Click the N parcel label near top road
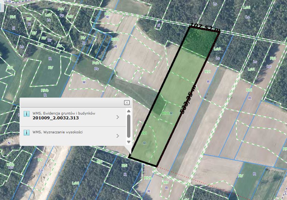Screen dimensions: 287x200 pyautogui.click(x=159, y=25)
